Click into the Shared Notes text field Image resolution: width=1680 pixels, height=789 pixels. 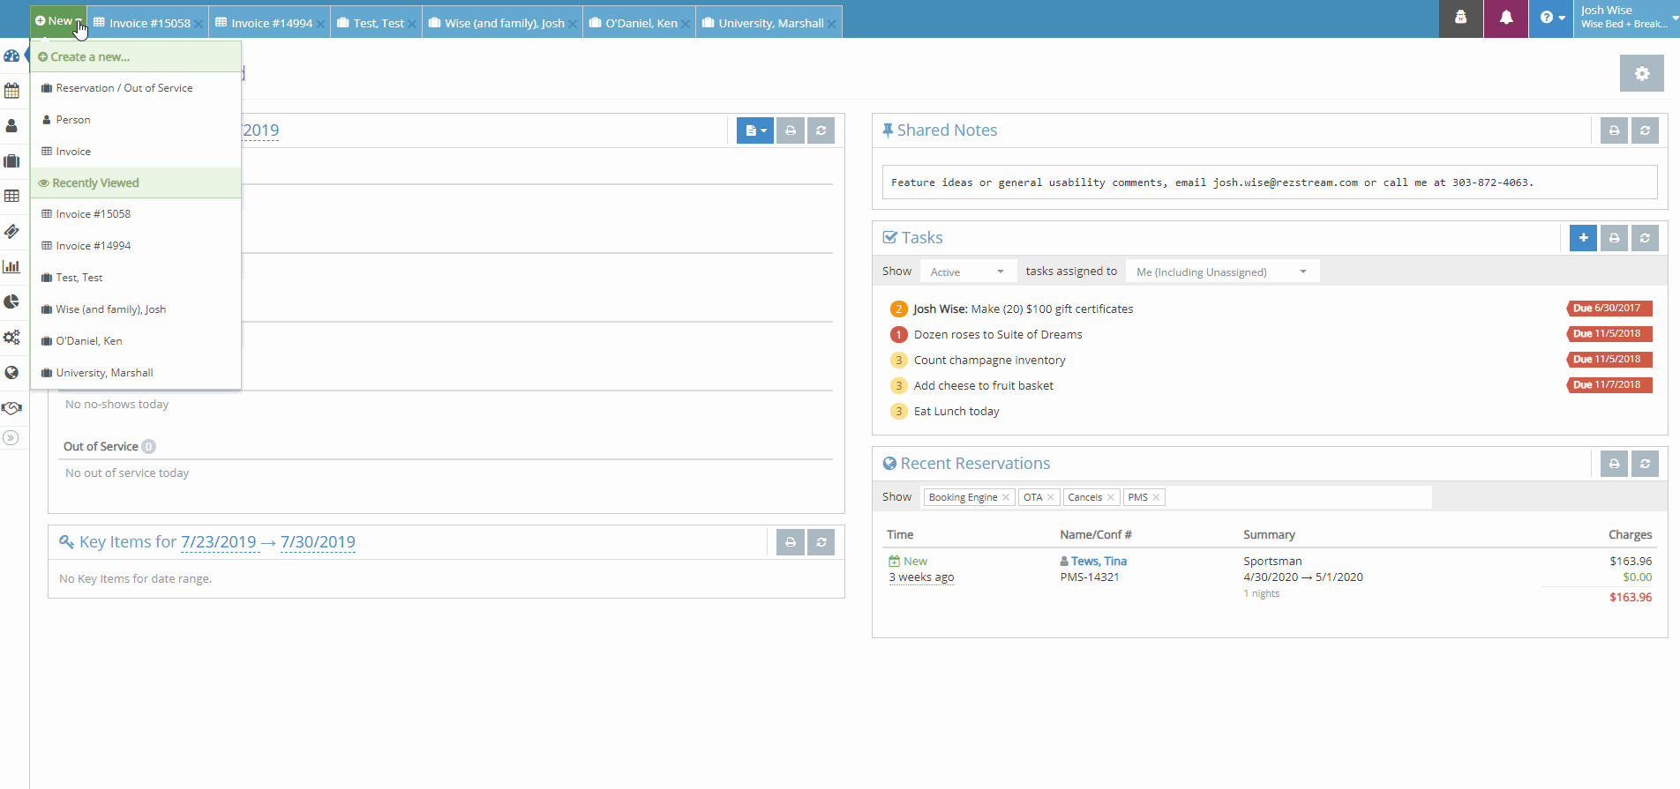tap(1269, 182)
